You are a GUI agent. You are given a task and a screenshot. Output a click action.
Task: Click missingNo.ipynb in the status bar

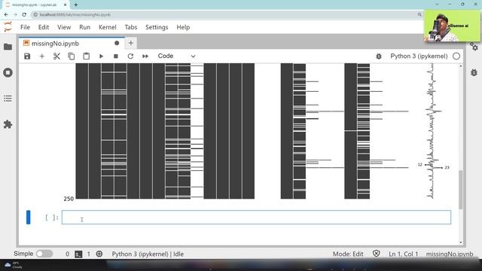click(450, 254)
